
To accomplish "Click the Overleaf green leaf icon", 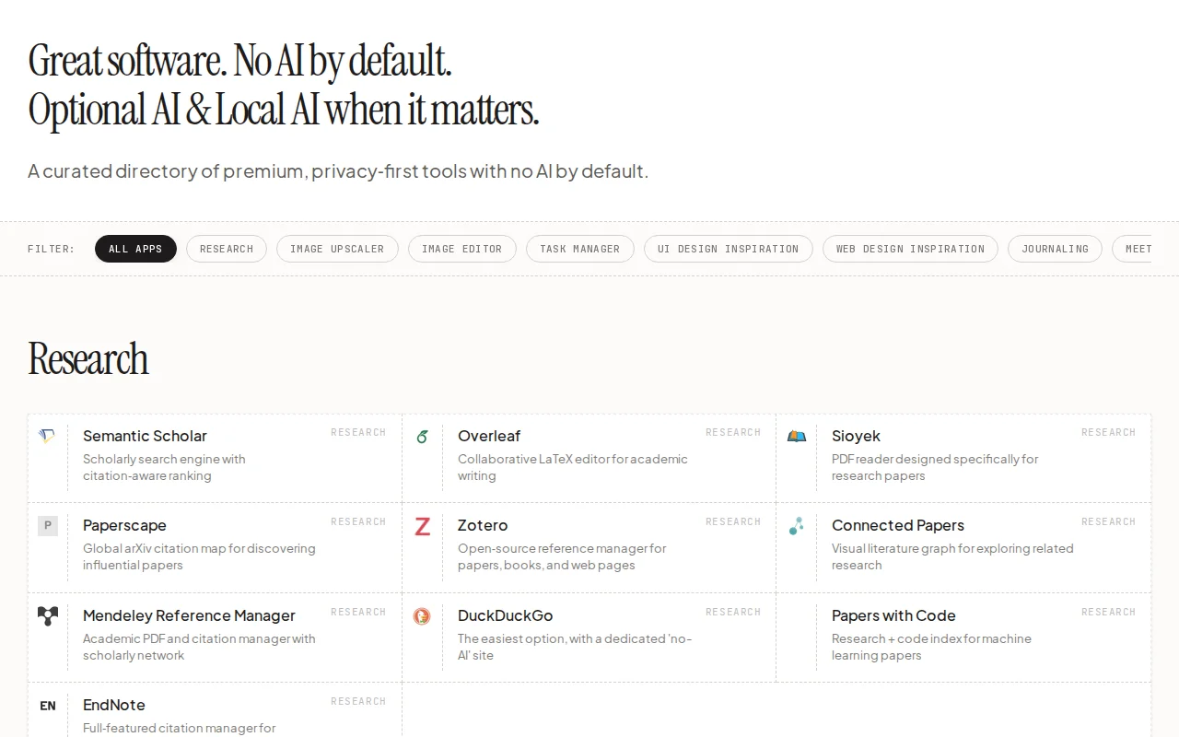I will pos(422,436).
